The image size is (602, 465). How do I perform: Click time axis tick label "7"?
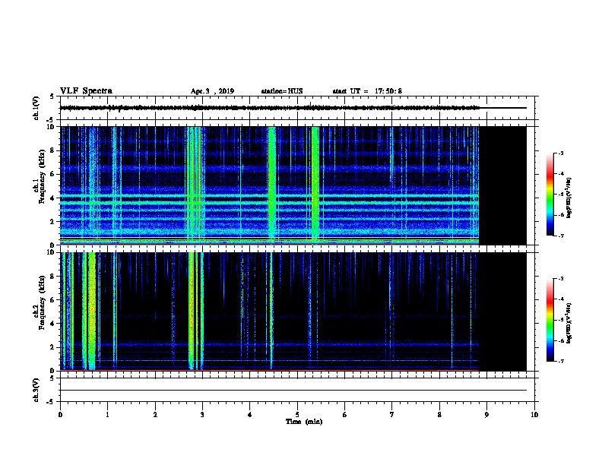[392, 414]
